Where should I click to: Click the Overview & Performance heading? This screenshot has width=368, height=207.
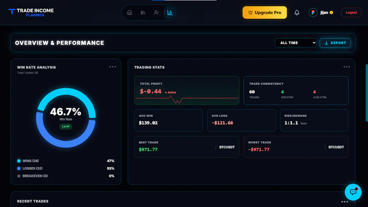coord(59,43)
